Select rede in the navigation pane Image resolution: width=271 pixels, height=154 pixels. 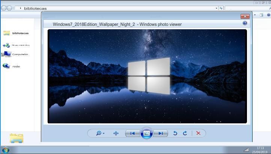(x=16, y=66)
